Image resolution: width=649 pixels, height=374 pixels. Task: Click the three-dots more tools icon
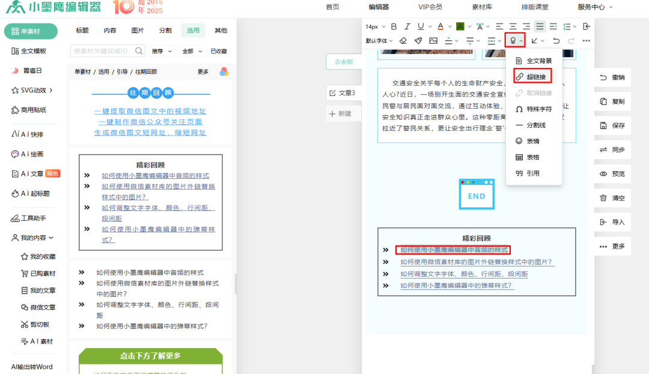pos(587,41)
